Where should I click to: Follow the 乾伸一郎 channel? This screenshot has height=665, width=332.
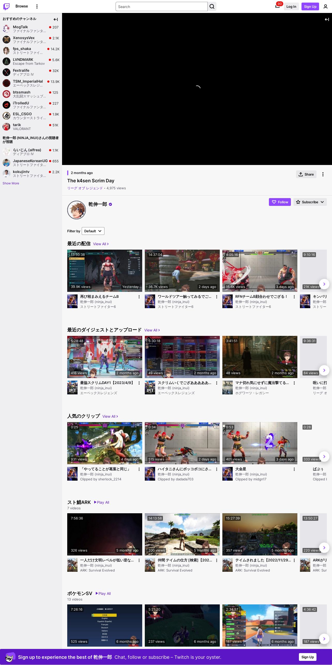tap(280, 202)
